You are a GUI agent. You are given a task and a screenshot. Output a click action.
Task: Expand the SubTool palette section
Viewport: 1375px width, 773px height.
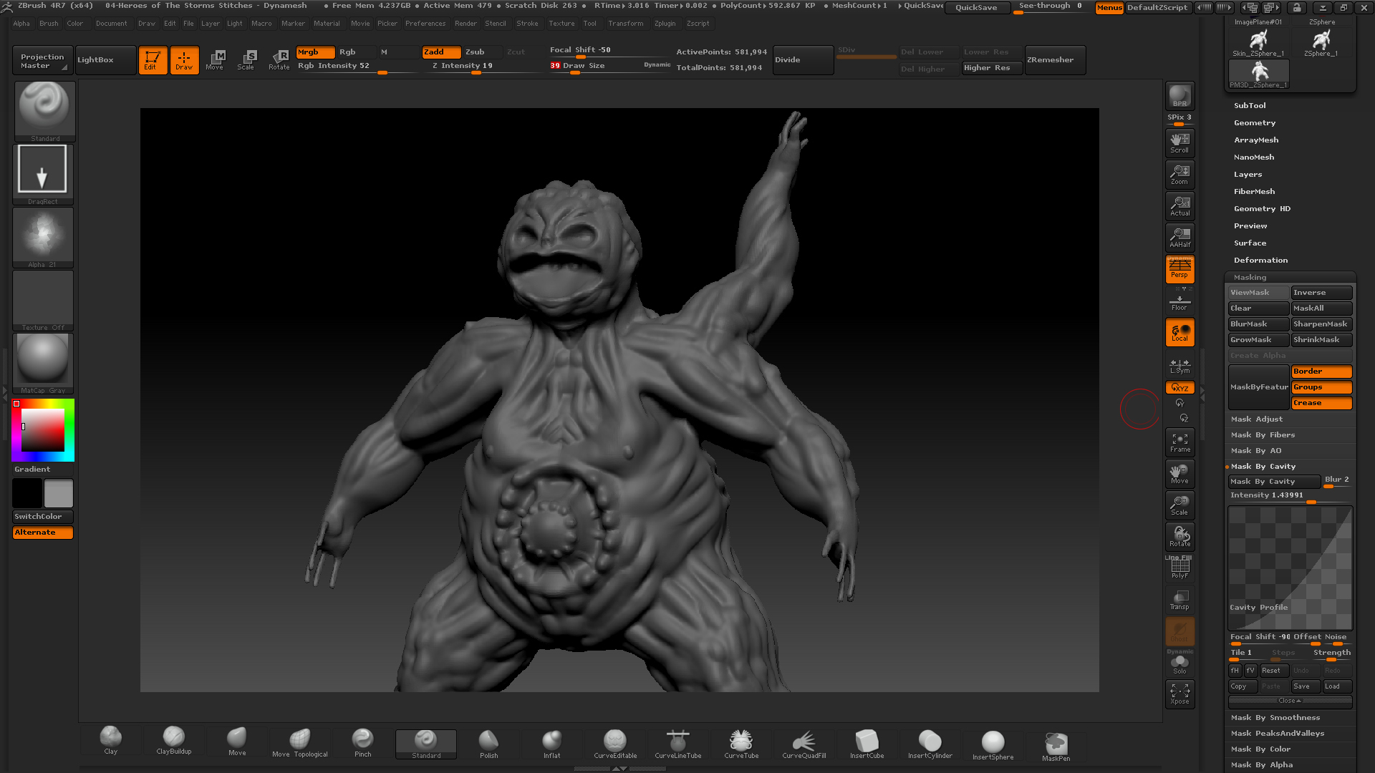[x=1249, y=106]
